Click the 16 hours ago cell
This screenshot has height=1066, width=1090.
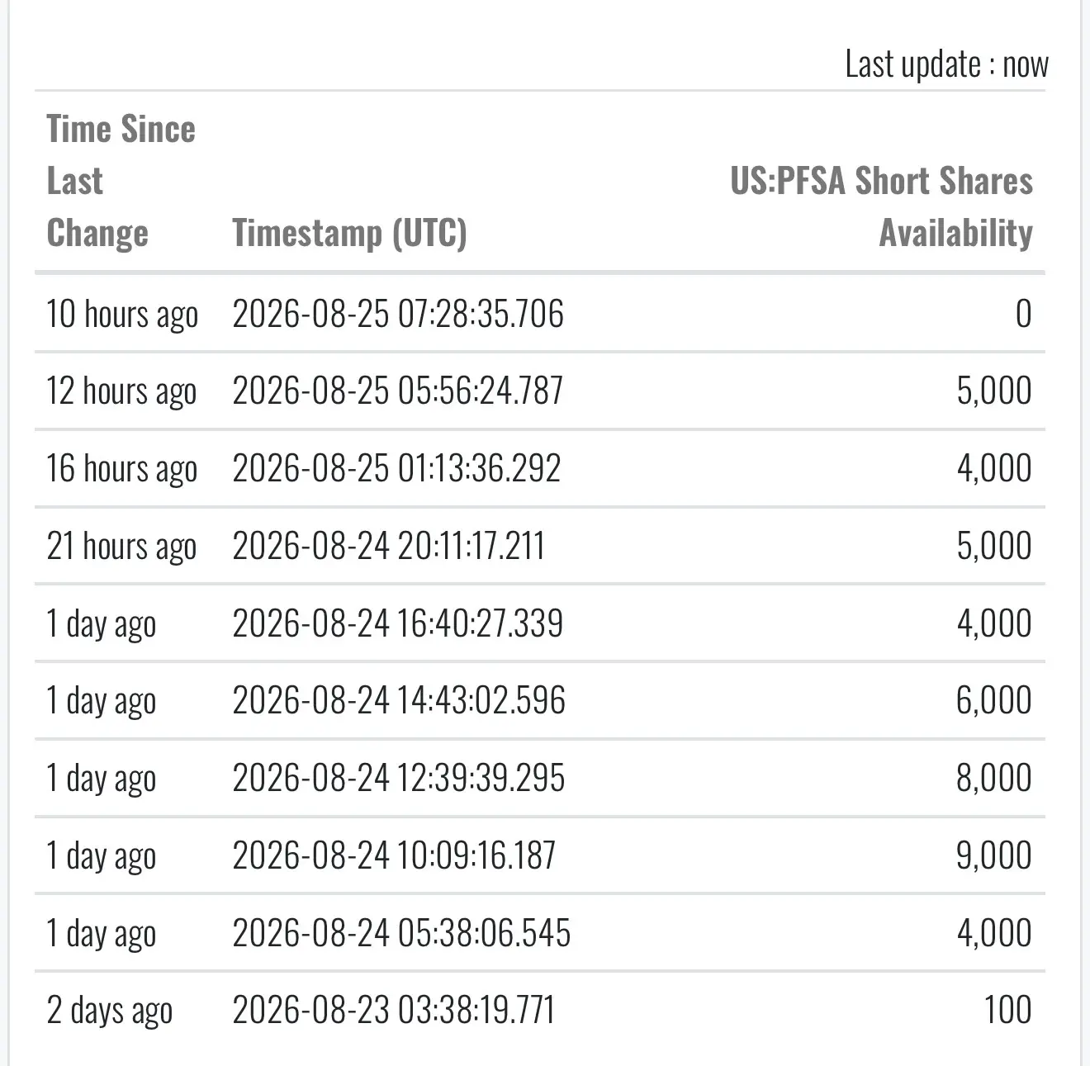tap(122, 468)
